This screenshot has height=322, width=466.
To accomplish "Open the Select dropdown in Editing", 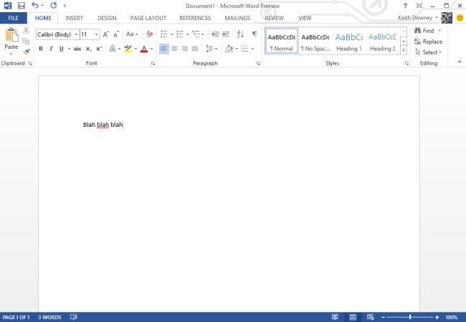I will tap(428, 52).
